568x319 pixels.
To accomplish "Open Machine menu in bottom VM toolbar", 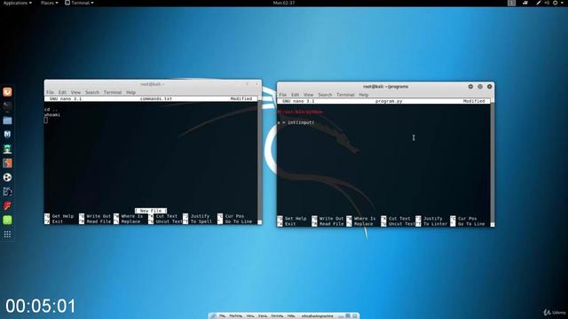I will (x=236, y=315).
